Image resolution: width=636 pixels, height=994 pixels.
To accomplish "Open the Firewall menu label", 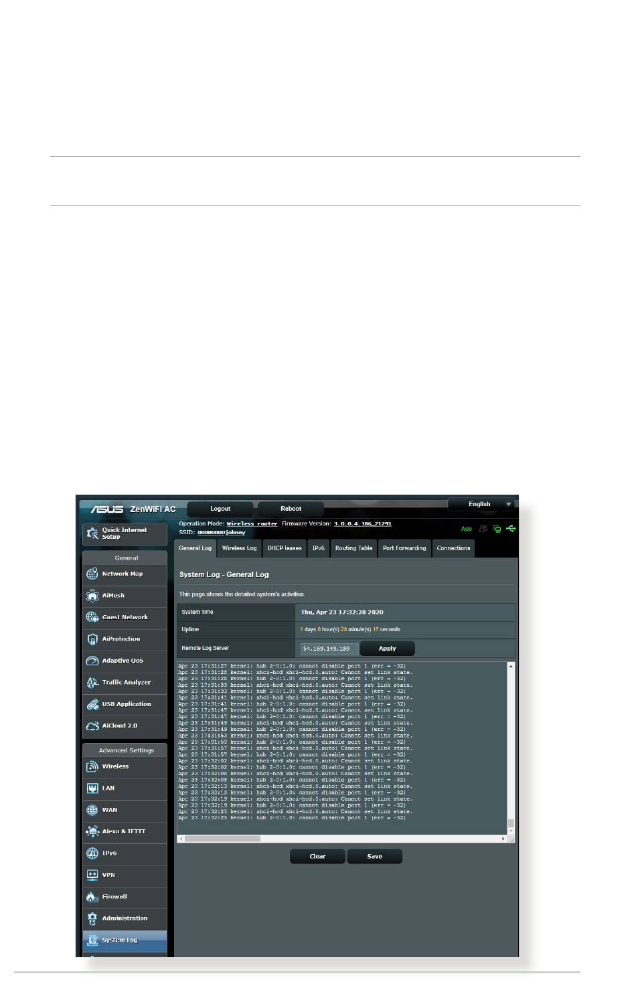I will [114, 897].
